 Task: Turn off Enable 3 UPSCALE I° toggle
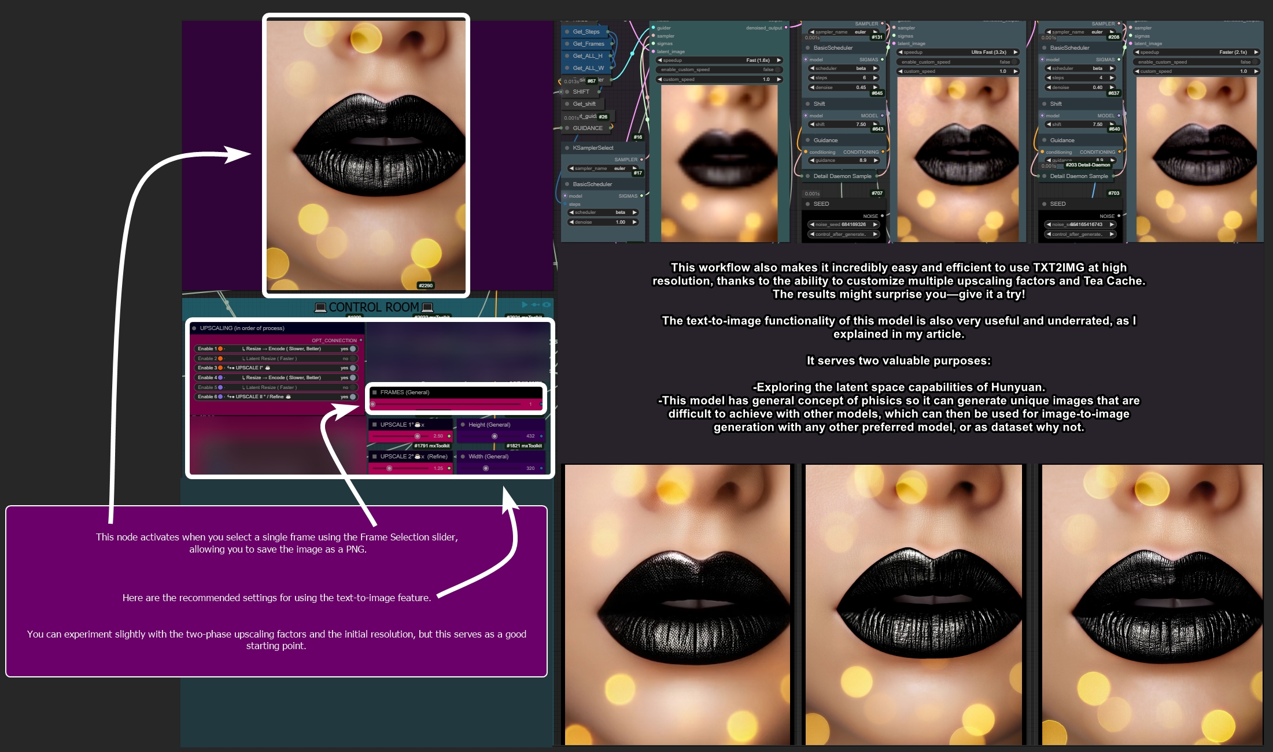tap(353, 368)
